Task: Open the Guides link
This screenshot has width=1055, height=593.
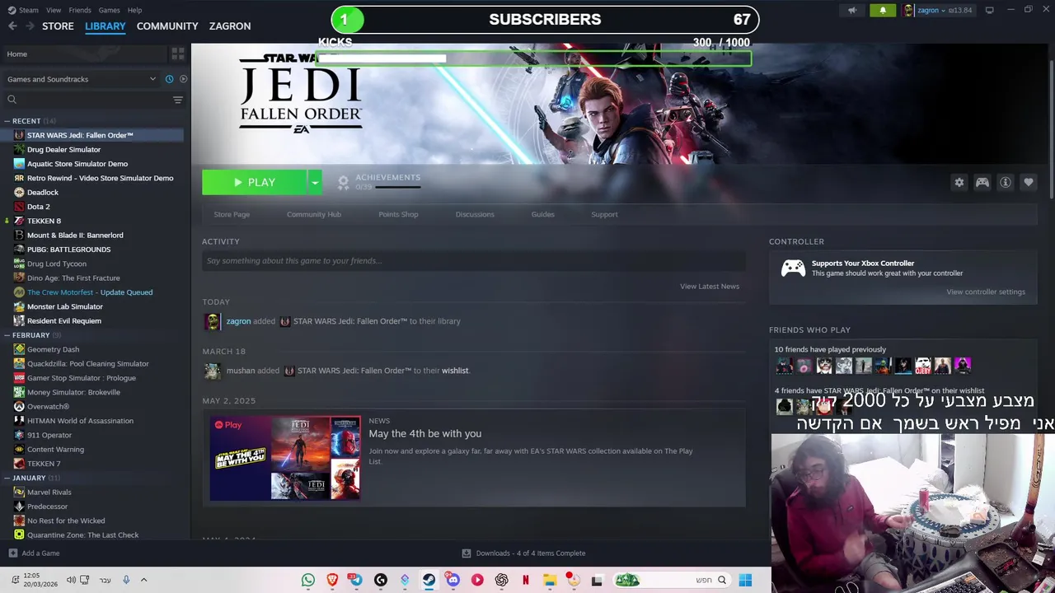Action: click(542, 215)
